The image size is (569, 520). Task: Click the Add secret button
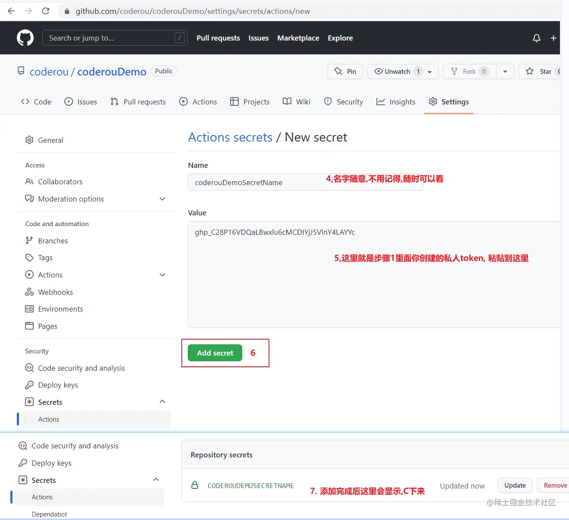click(215, 353)
